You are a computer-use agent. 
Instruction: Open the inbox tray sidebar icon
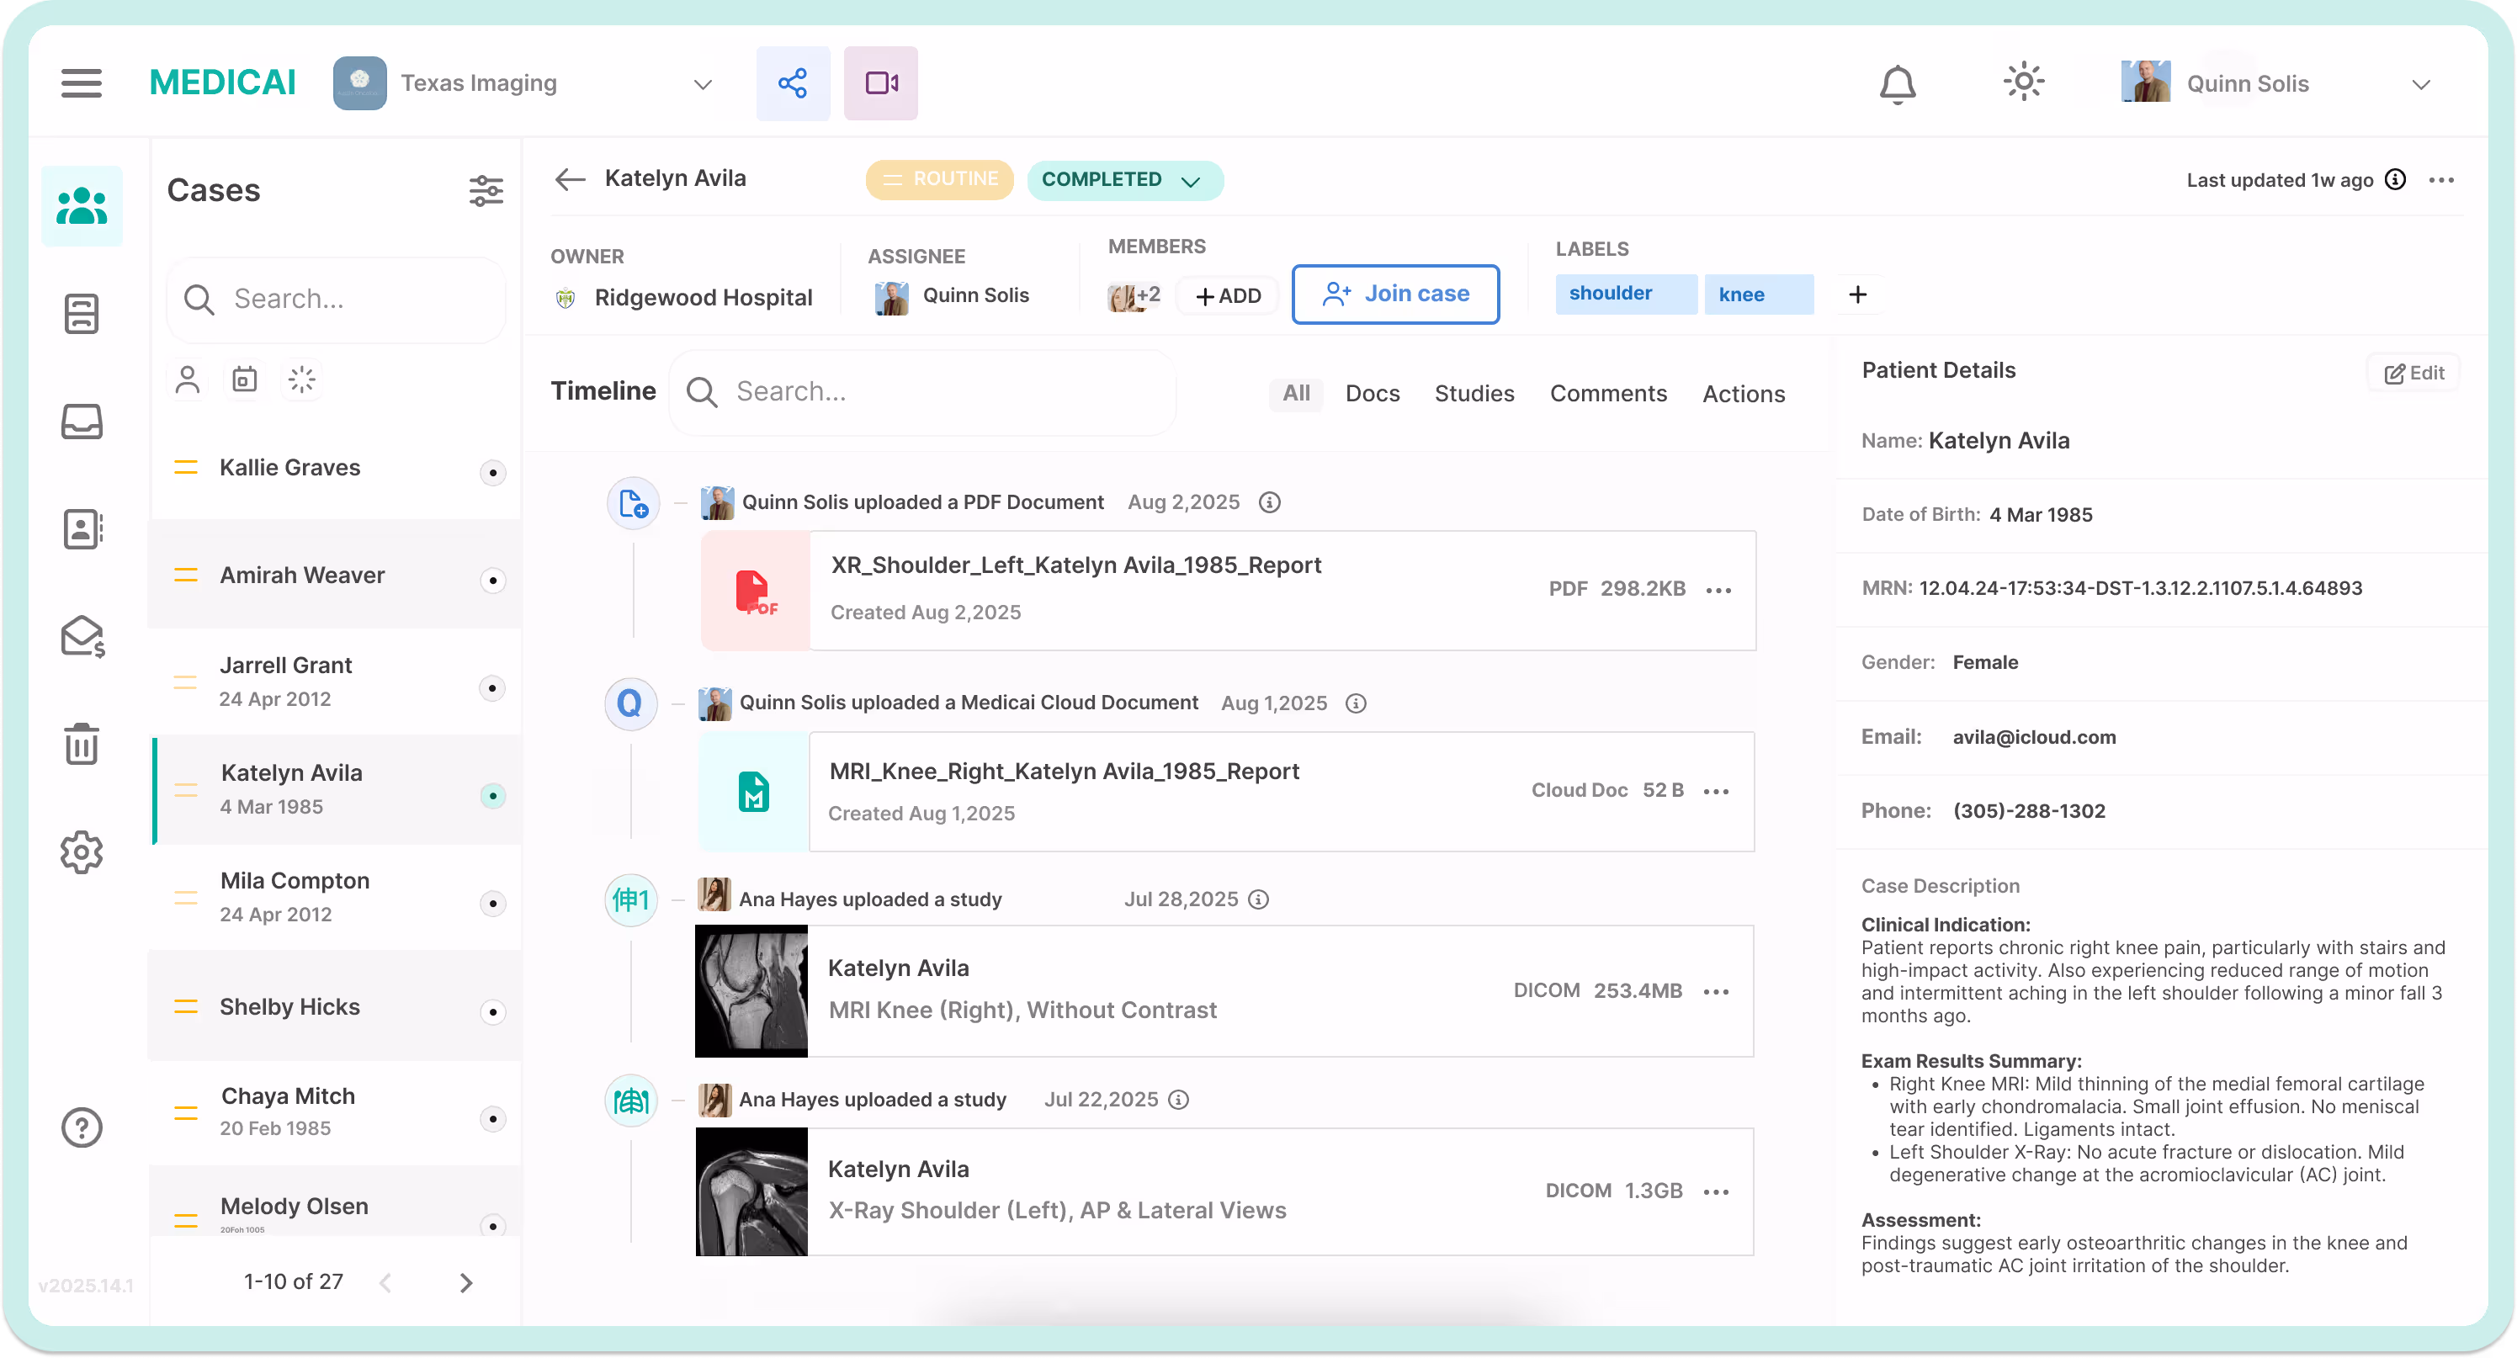click(x=82, y=422)
